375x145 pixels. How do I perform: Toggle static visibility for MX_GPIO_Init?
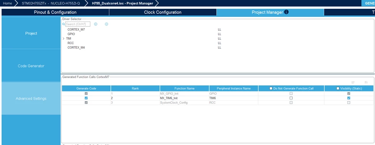tap(349, 94)
